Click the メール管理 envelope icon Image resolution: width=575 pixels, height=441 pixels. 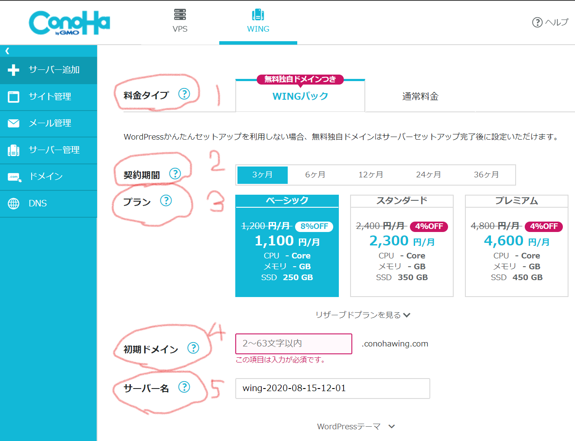13,123
